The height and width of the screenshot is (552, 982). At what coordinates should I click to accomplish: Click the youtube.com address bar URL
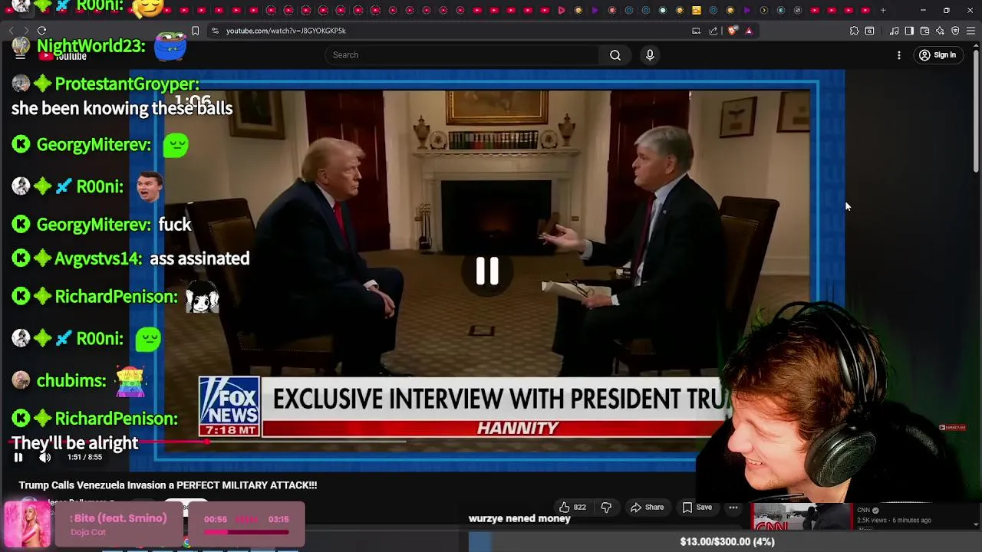tap(285, 31)
